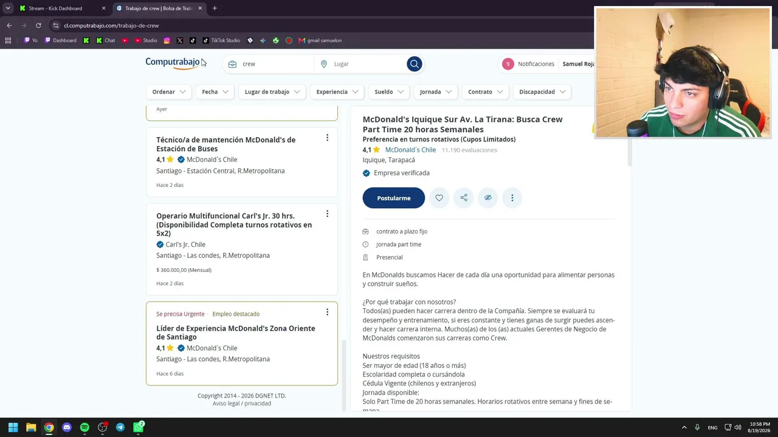Open more options next to Postularme
Image resolution: width=778 pixels, height=437 pixels.
coord(512,198)
